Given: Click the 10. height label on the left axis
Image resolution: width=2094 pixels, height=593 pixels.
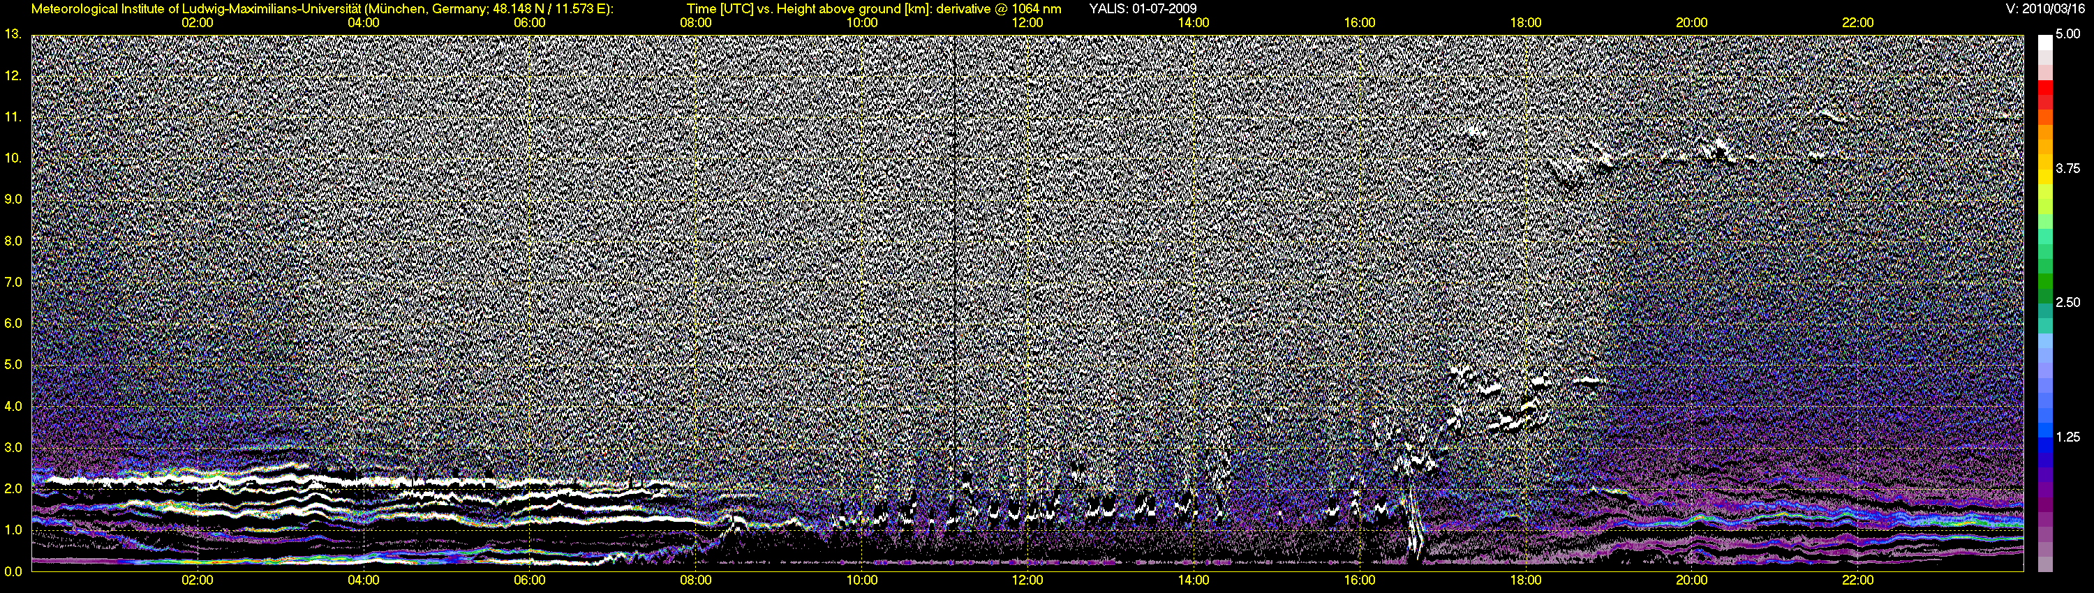Looking at the screenshot, I should tap(13, 158).
